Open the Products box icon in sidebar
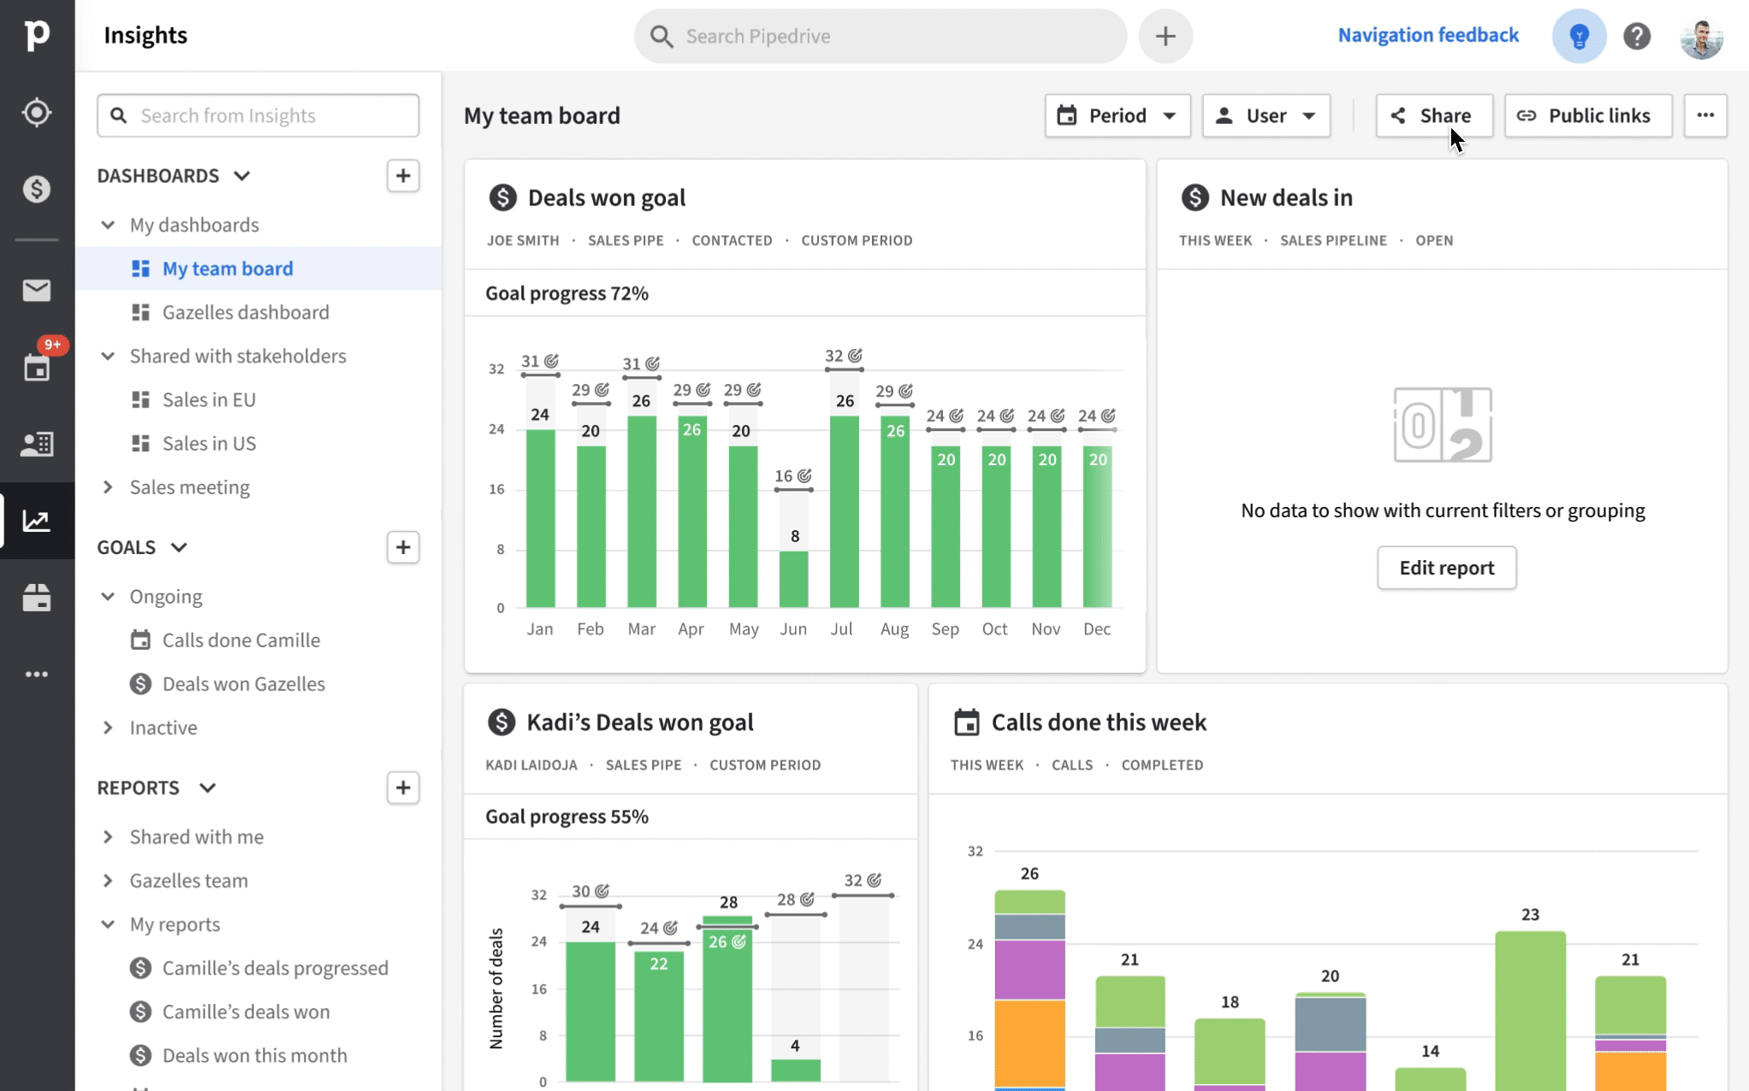This screenshot has height=1091, width=1749. (x=37, y=598)
